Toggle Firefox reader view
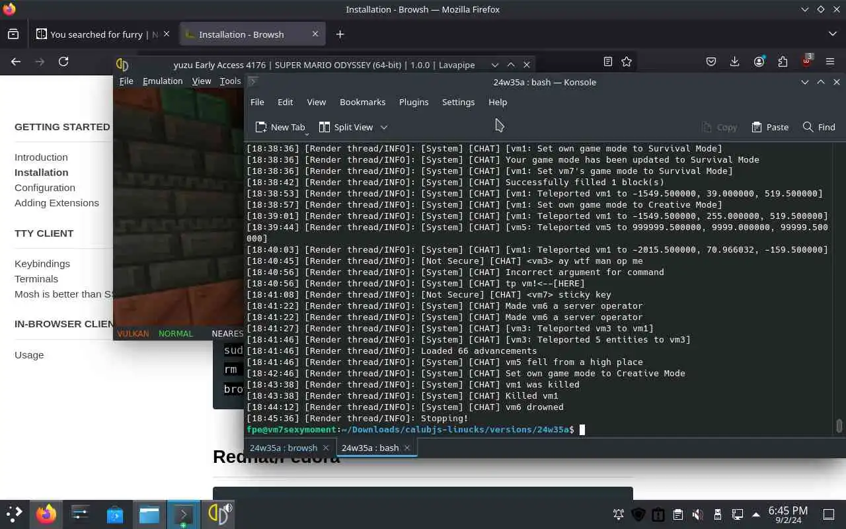 (x=608, y=61)
